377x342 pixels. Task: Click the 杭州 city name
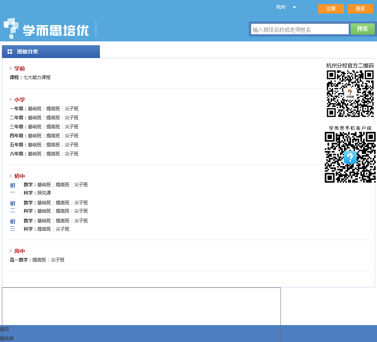(281, 7)
